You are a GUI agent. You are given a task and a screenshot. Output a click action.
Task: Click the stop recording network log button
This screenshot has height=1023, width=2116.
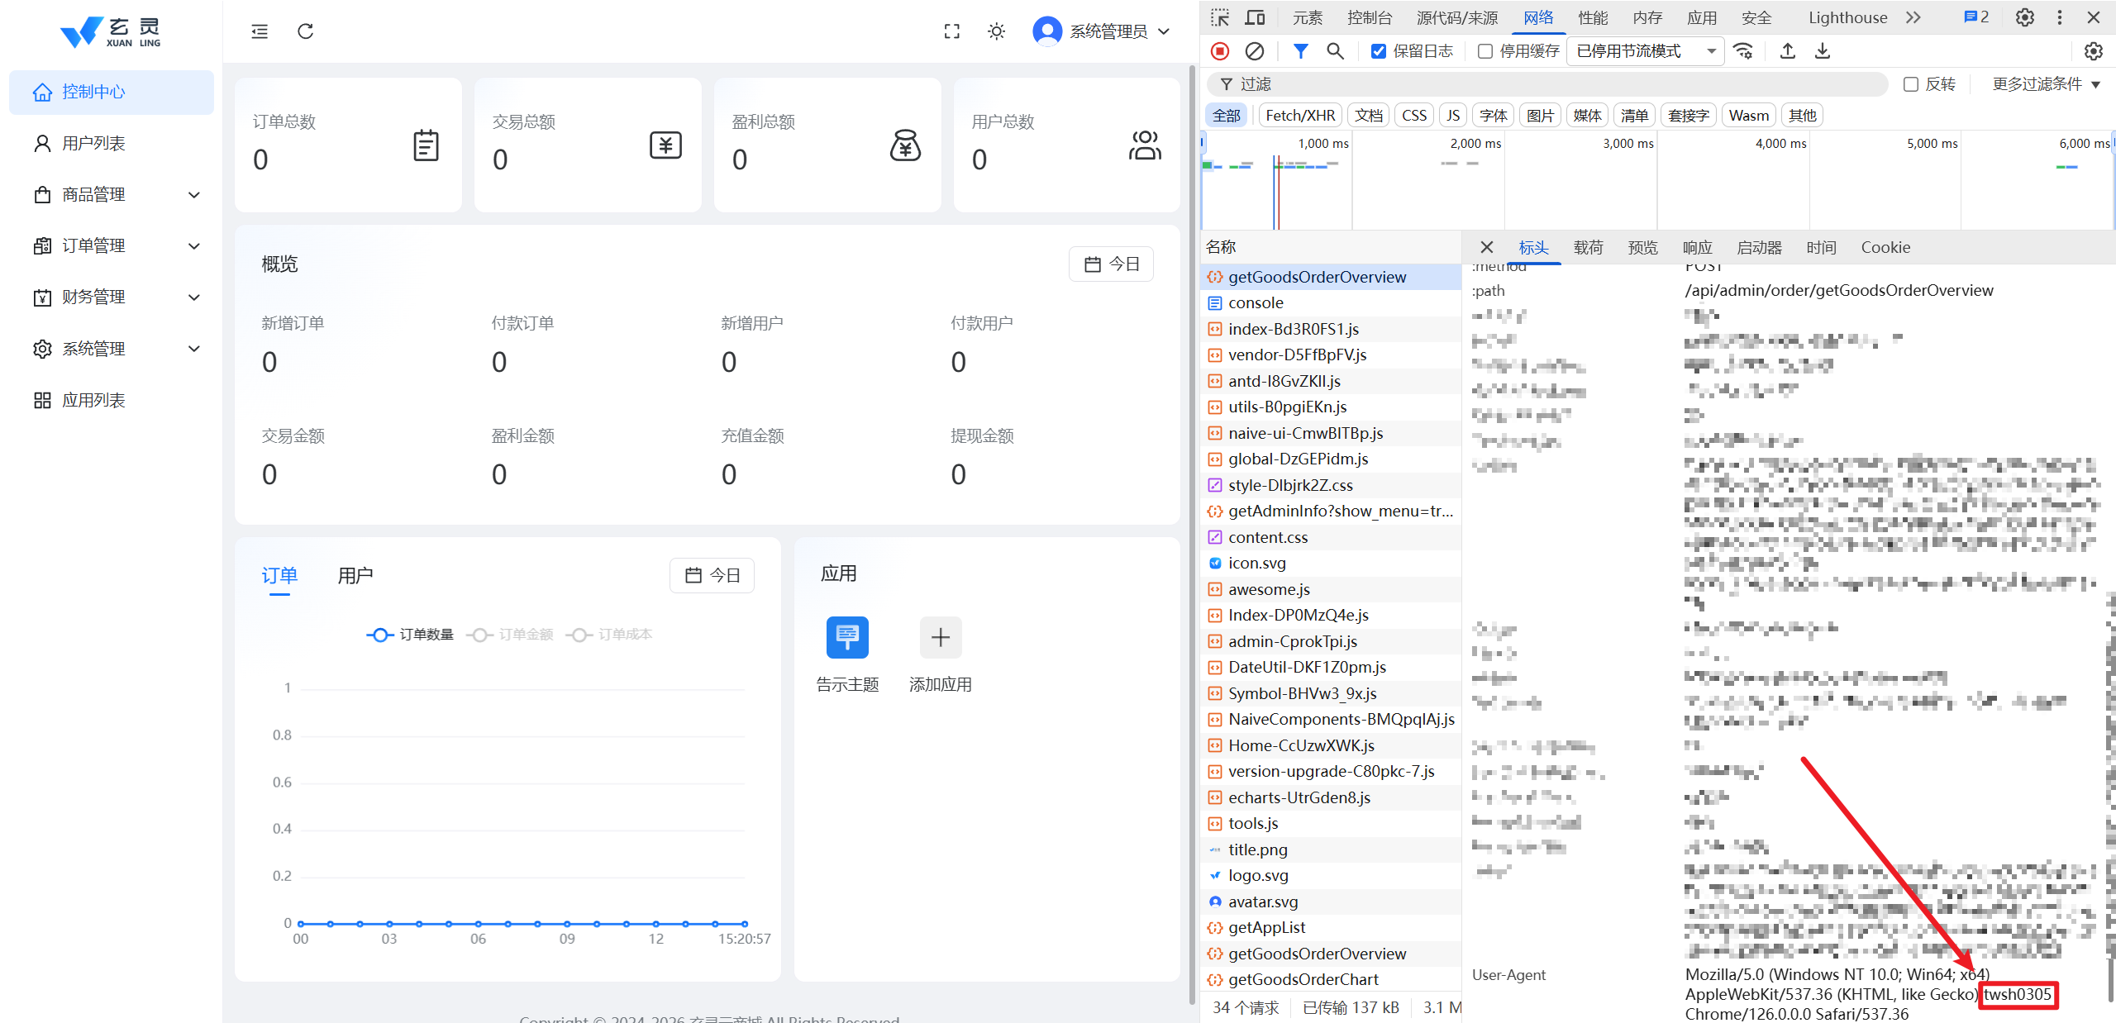tap(1220, 51)
